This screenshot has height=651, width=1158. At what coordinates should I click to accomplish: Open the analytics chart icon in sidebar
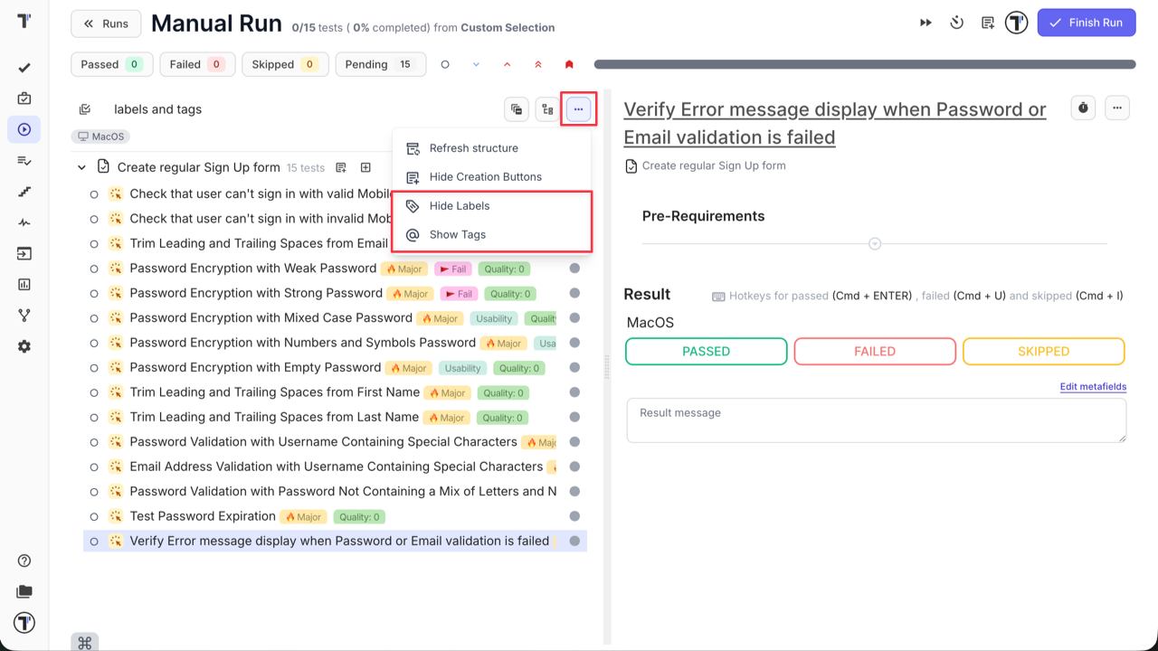[x=24, y=284]
